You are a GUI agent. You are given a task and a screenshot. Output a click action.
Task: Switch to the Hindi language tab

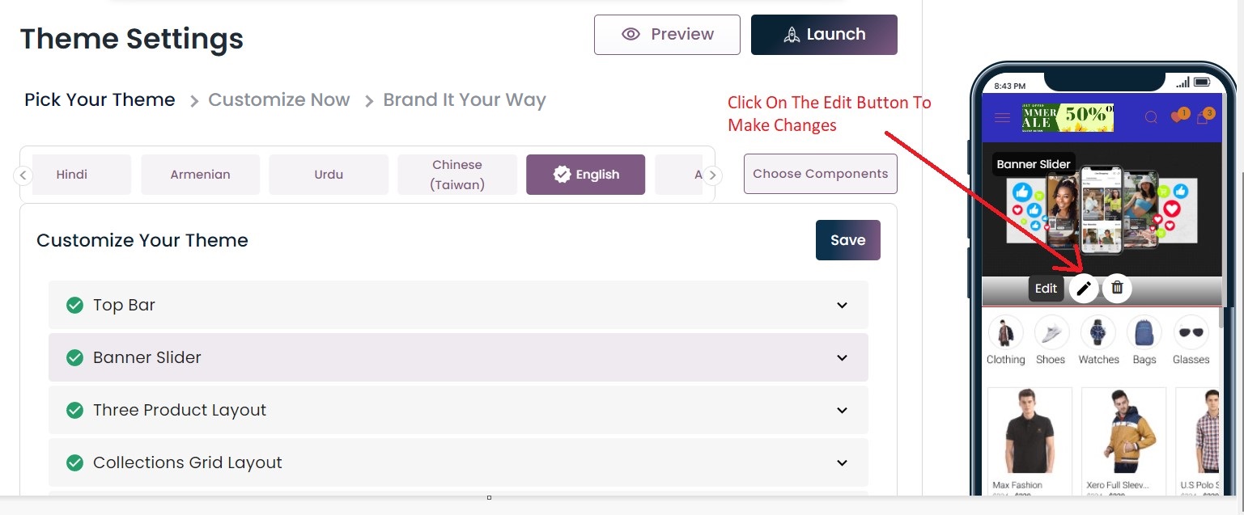(72, 175)
